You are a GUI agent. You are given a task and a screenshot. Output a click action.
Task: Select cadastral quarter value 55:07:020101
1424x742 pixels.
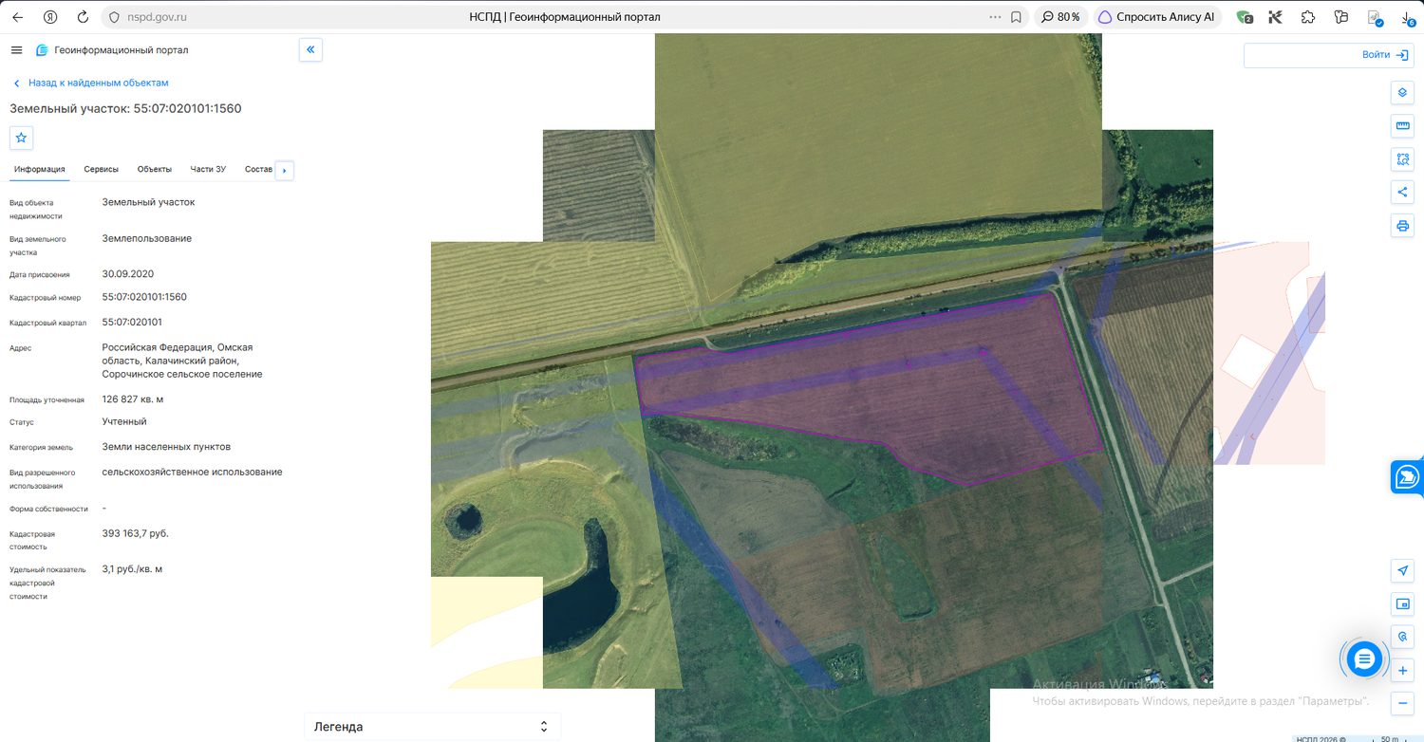[x=132, y=323]
